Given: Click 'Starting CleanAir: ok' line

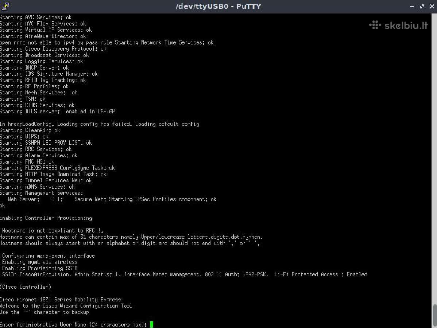Looking at the screenshot, I should (30, 130).
